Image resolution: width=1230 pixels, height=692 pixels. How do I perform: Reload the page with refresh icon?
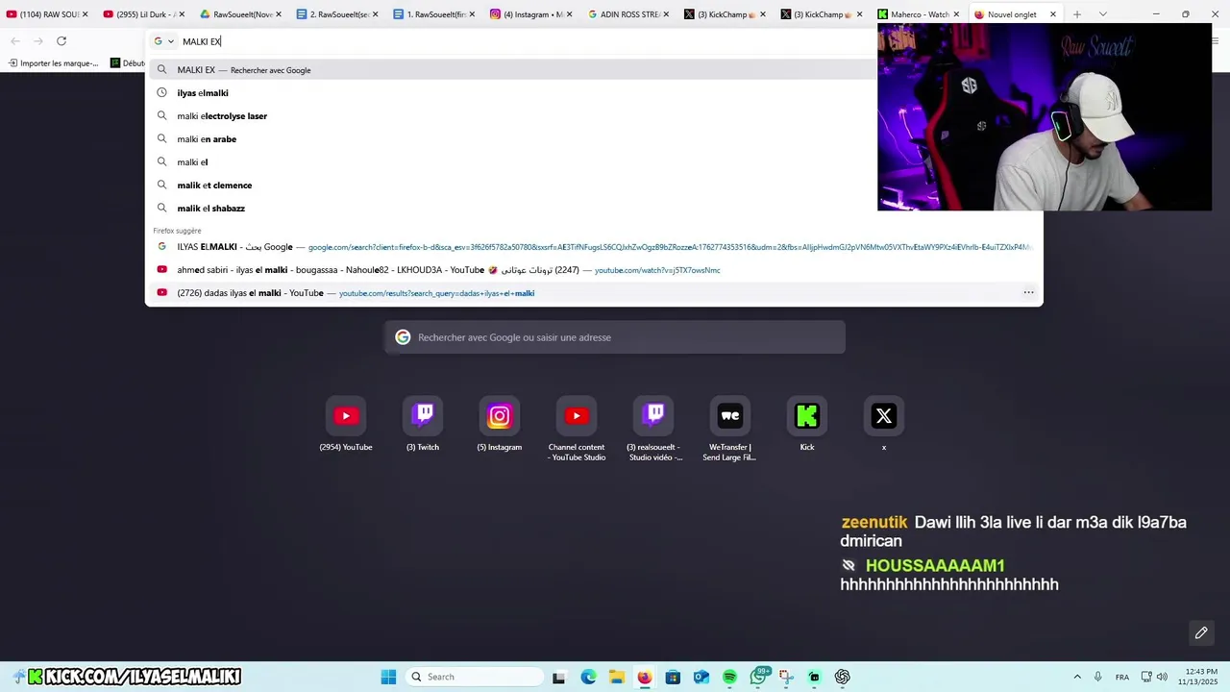pyautogui.click(x=61, y=41)
